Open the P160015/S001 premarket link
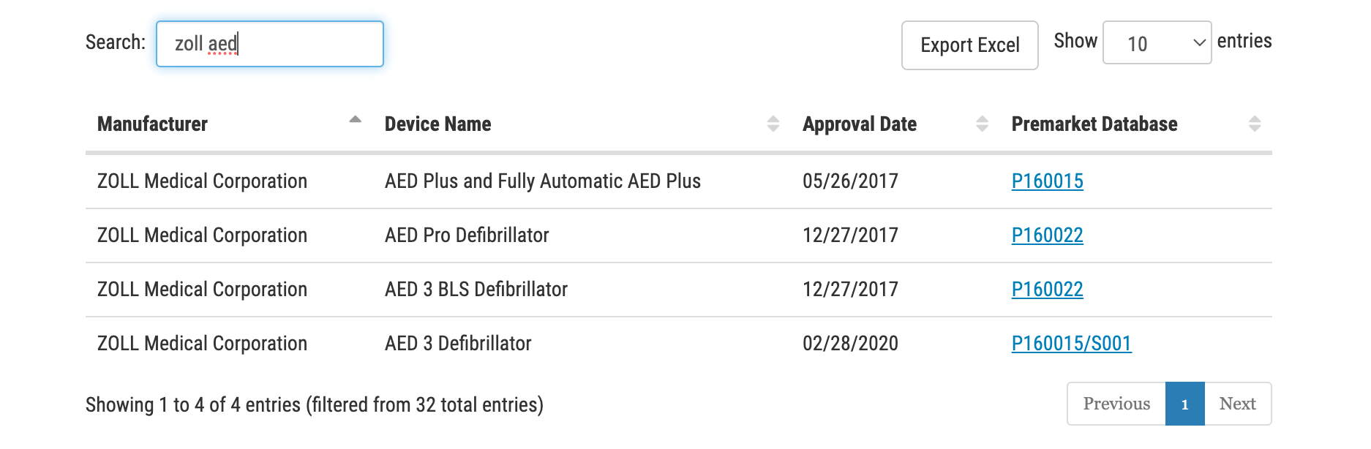 1071,344
